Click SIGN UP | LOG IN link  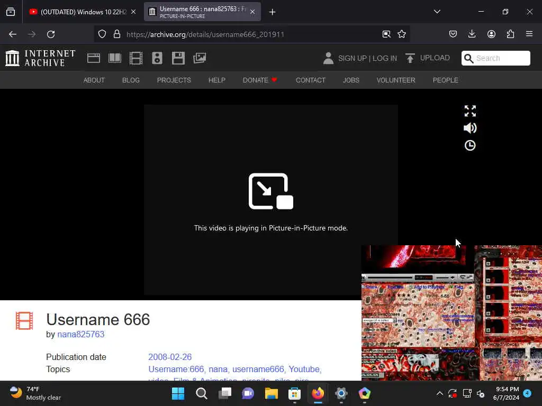pos(367,58)
